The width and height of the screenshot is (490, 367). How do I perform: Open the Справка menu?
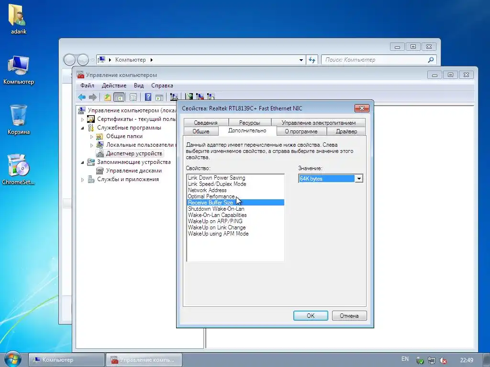(x=162, y=86)
